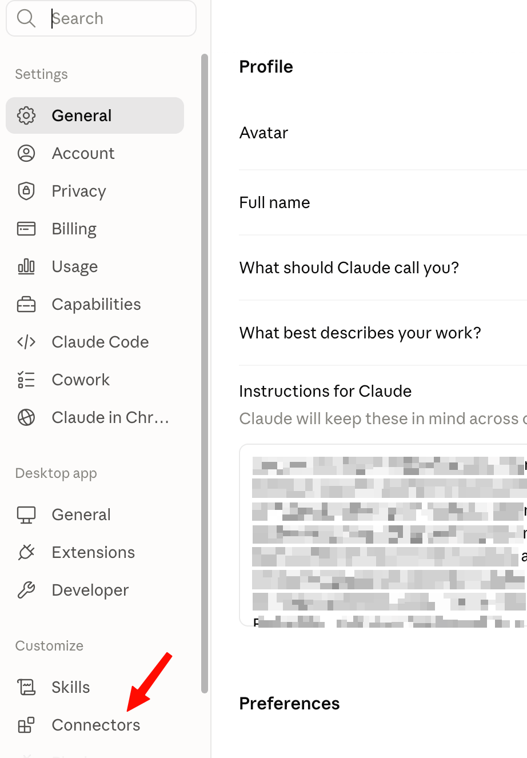Focus the Search input field
Viewport: 527px width, 758px height.
tap(101, 18)
